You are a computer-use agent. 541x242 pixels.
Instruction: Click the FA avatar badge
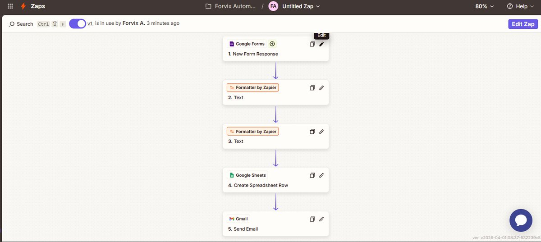[273, 6]
